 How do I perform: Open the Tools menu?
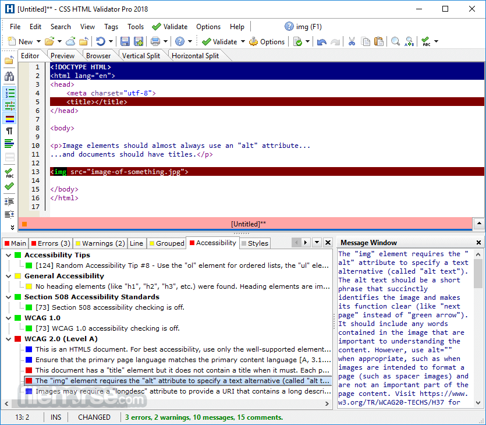(x=136, y=26)
